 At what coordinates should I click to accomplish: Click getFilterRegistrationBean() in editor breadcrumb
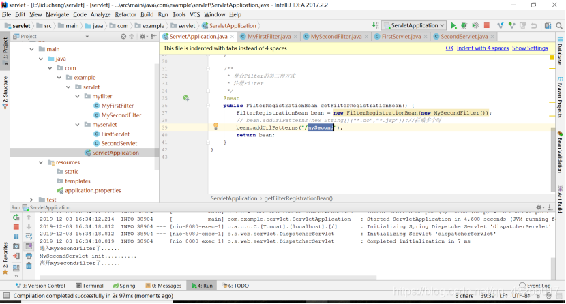coord(299,198)
